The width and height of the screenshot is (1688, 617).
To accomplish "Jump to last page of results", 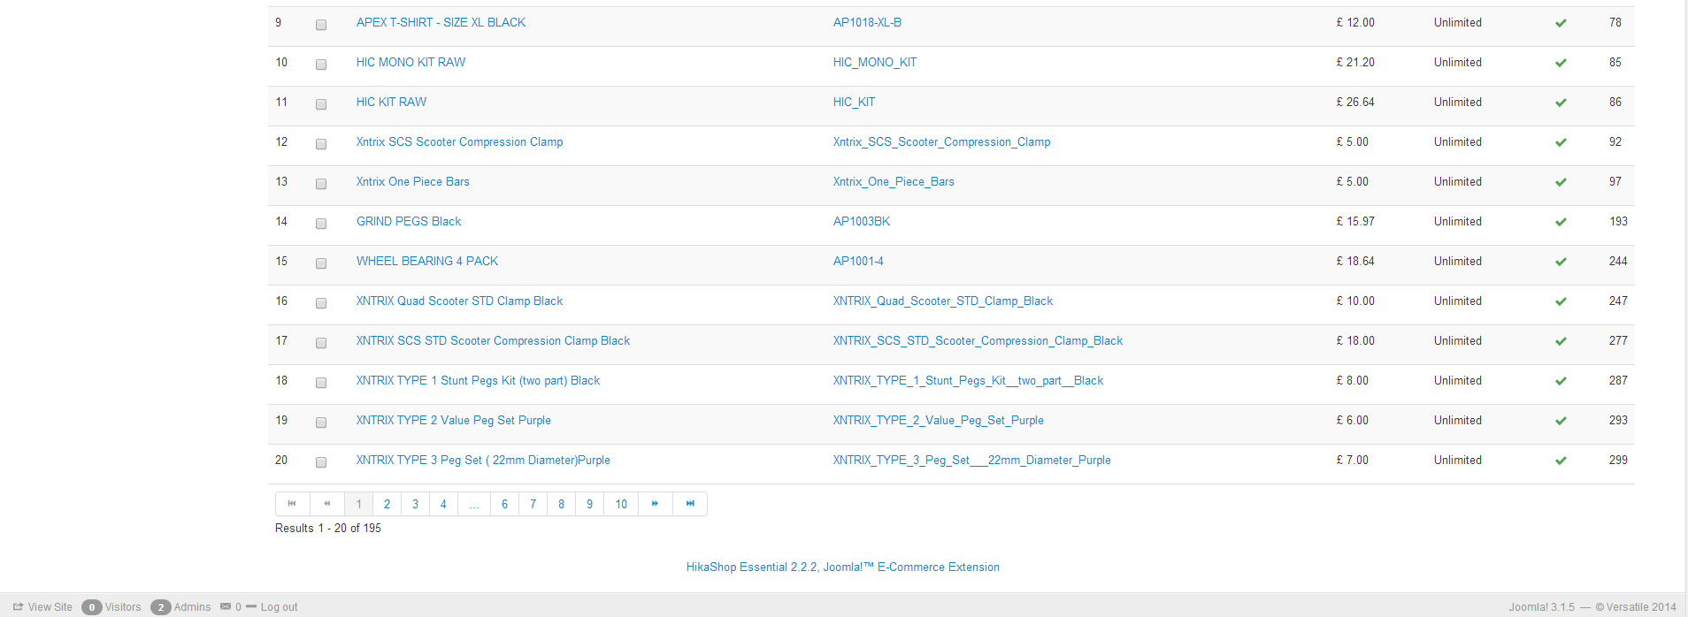I will coord(690,504).
